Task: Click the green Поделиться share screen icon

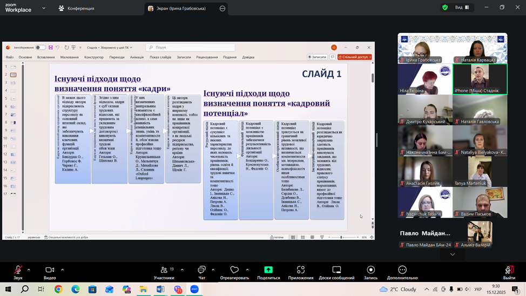Action: click(268, 270)
